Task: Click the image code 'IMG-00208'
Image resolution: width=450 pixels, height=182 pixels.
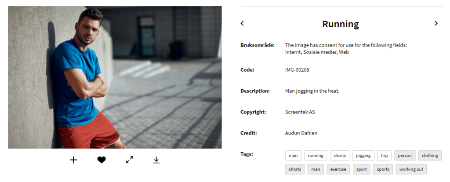Action: (297, 70)
